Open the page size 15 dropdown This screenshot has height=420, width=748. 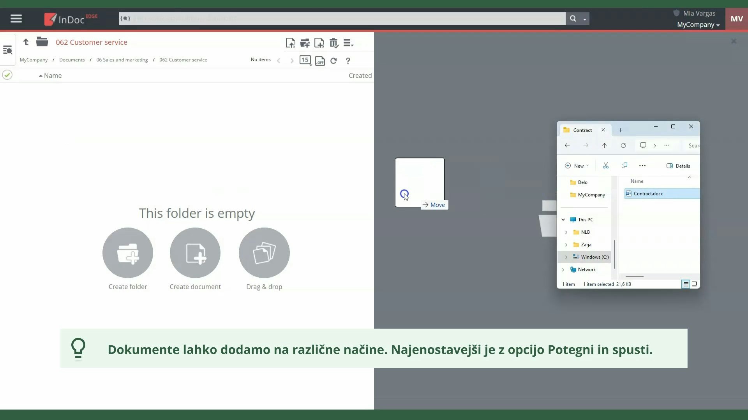[x=305, y=60]
